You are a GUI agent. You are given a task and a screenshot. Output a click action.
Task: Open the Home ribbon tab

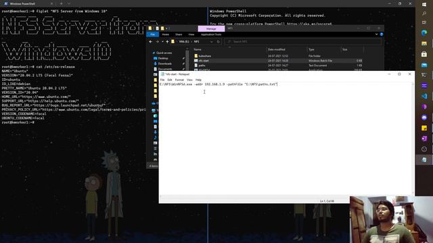pos(165,34)
